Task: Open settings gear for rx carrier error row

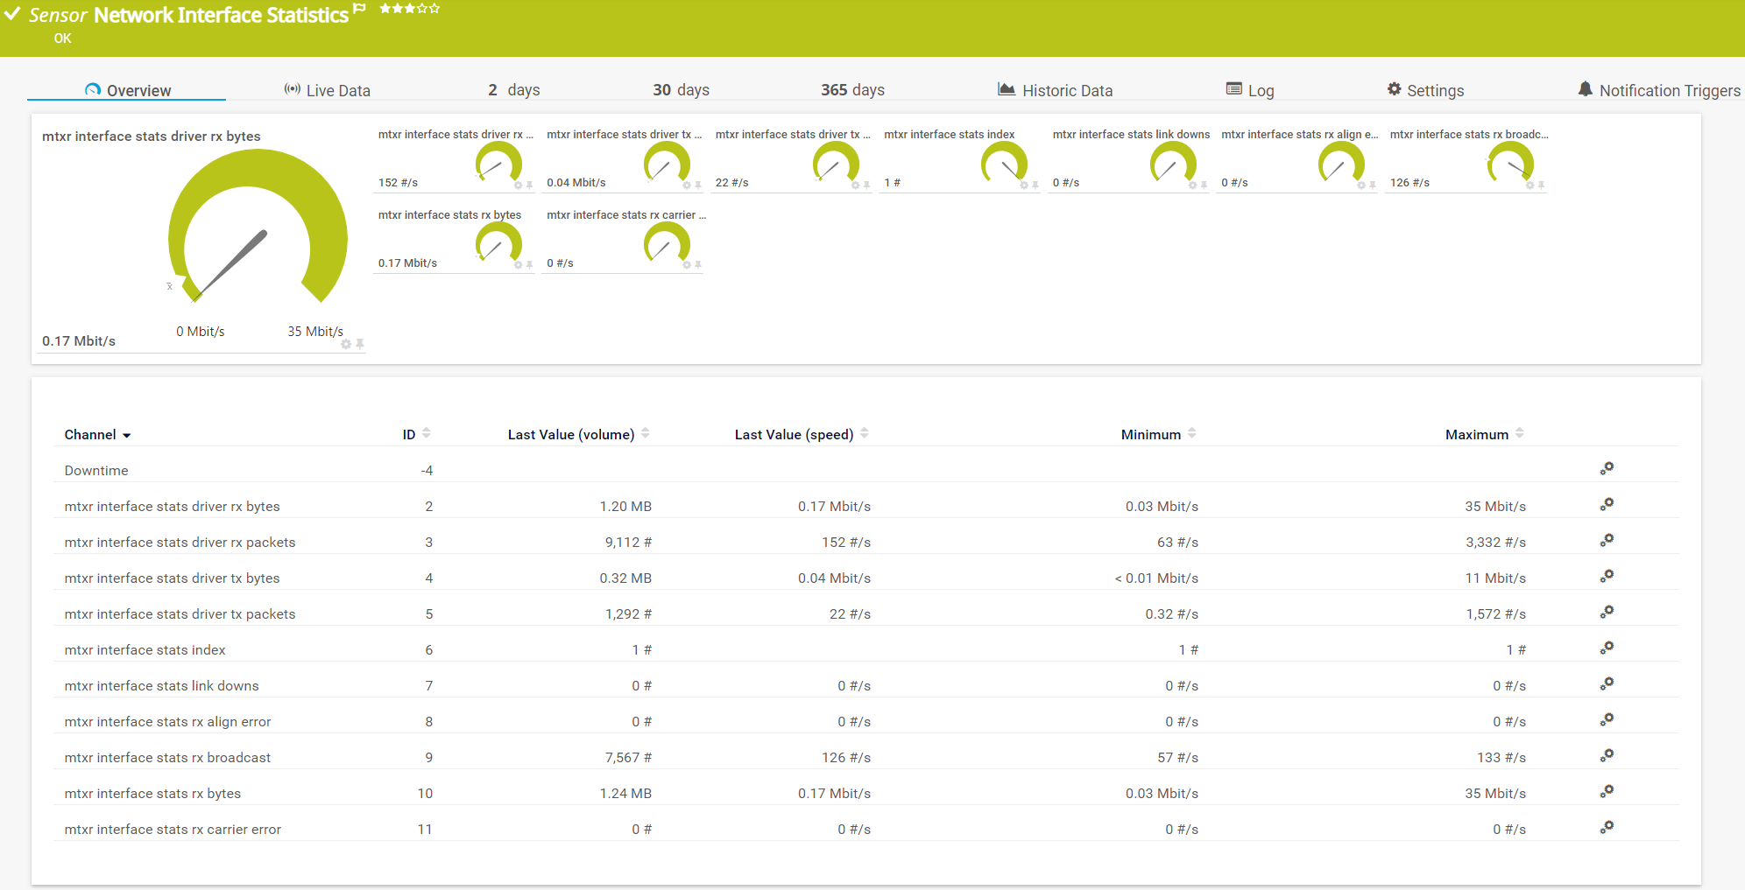Action: (1607, 828)
